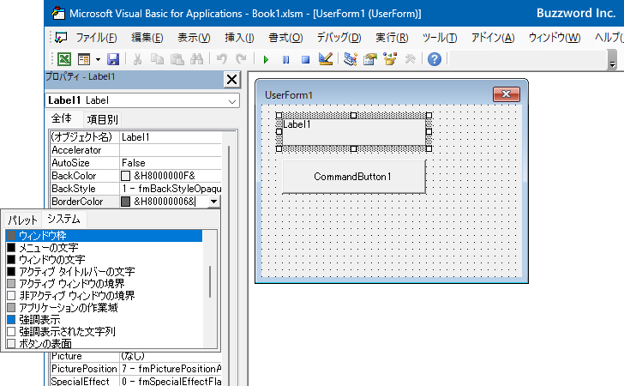Open Project Explorer icon
This screenshot has height=386, width=624.
351,59
